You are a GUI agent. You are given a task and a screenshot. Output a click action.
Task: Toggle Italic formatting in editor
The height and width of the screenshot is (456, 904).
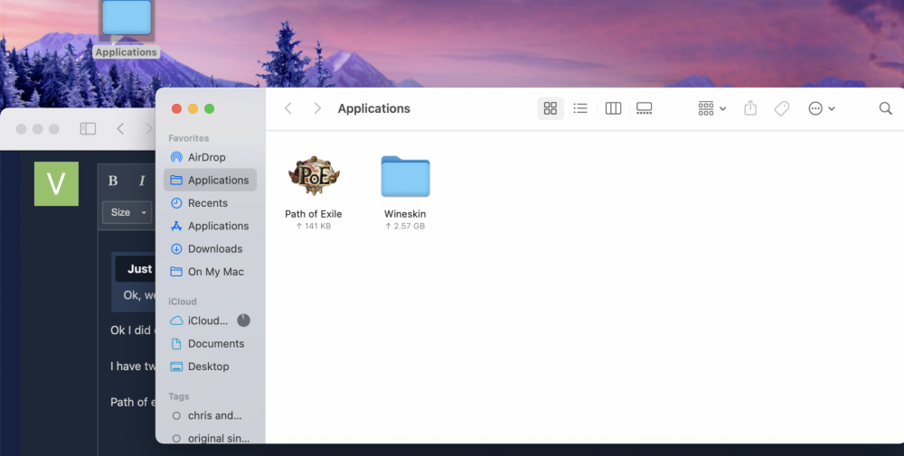pos(141,181)
